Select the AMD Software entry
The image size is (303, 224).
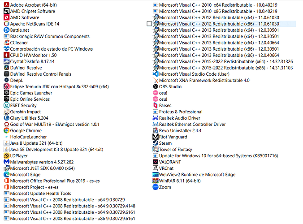[x=22, y=17]
